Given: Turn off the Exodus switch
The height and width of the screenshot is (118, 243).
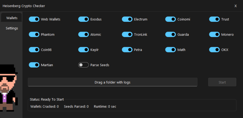Looking at the screenshot, I should 84,19.
